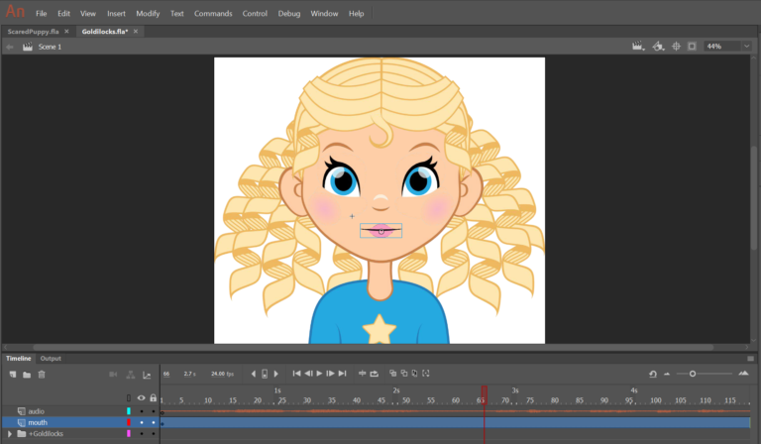Viewport: 761px width, 444px height.
Task: Open the Control menu
Action: (255, 14)
